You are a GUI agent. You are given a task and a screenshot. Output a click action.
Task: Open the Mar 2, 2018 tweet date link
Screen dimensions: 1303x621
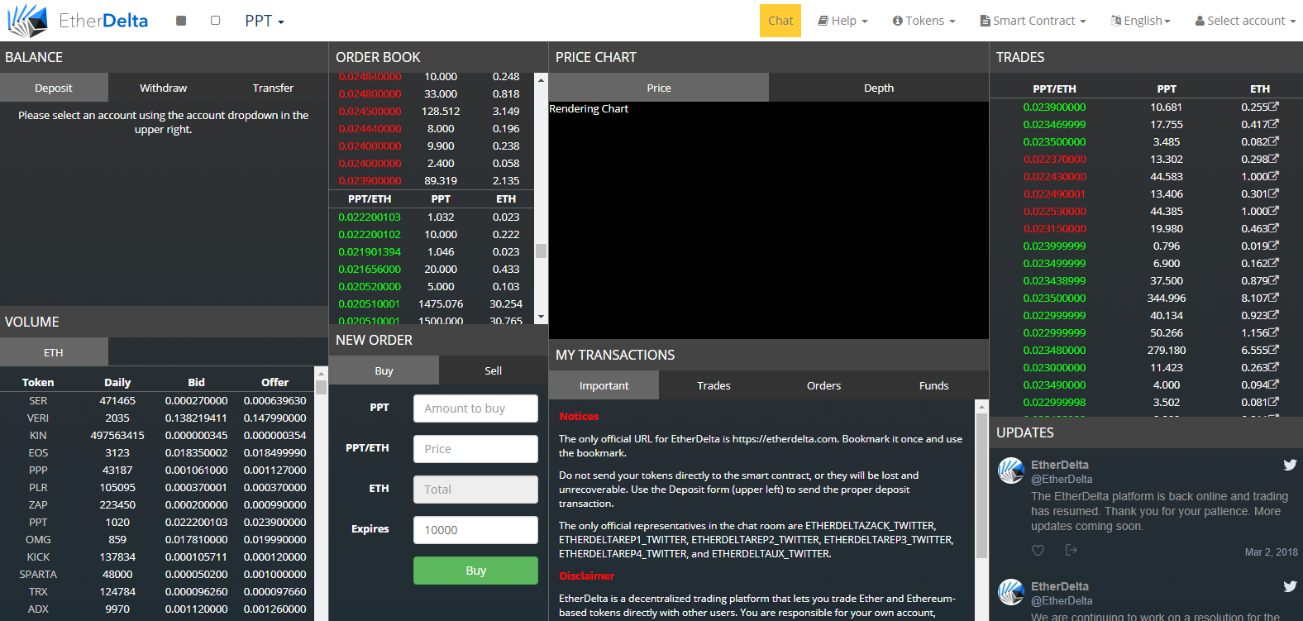[1271, 552]
